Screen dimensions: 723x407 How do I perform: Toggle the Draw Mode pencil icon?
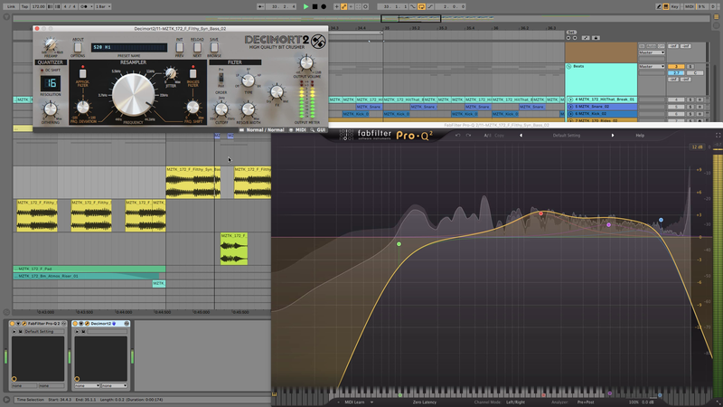(x=659, y=6)
